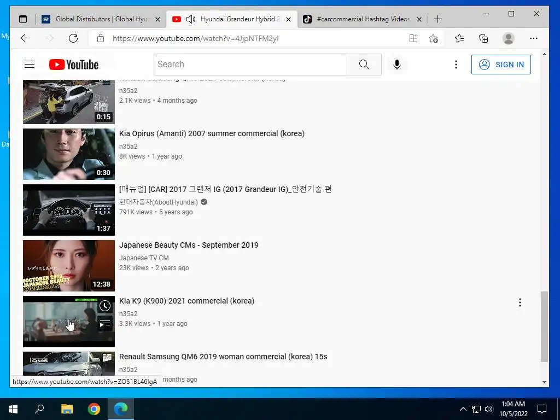Open the Renault Samsung QM6 0:15 thumbnail
Viewport: 560px width, 420px height.
69,102
